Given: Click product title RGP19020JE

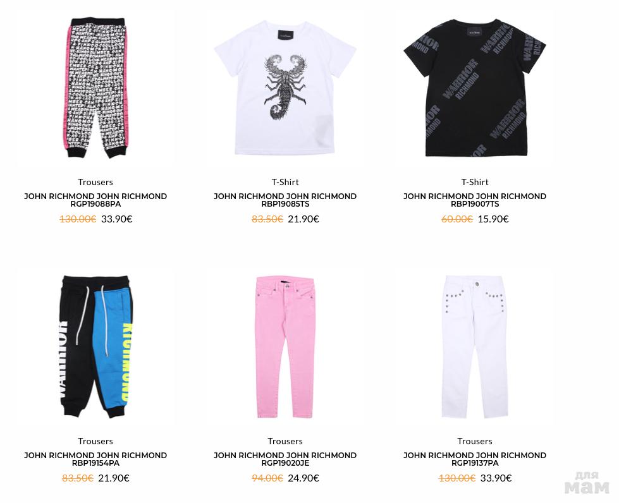Looking at the screenshot, I should coord(285,459).
